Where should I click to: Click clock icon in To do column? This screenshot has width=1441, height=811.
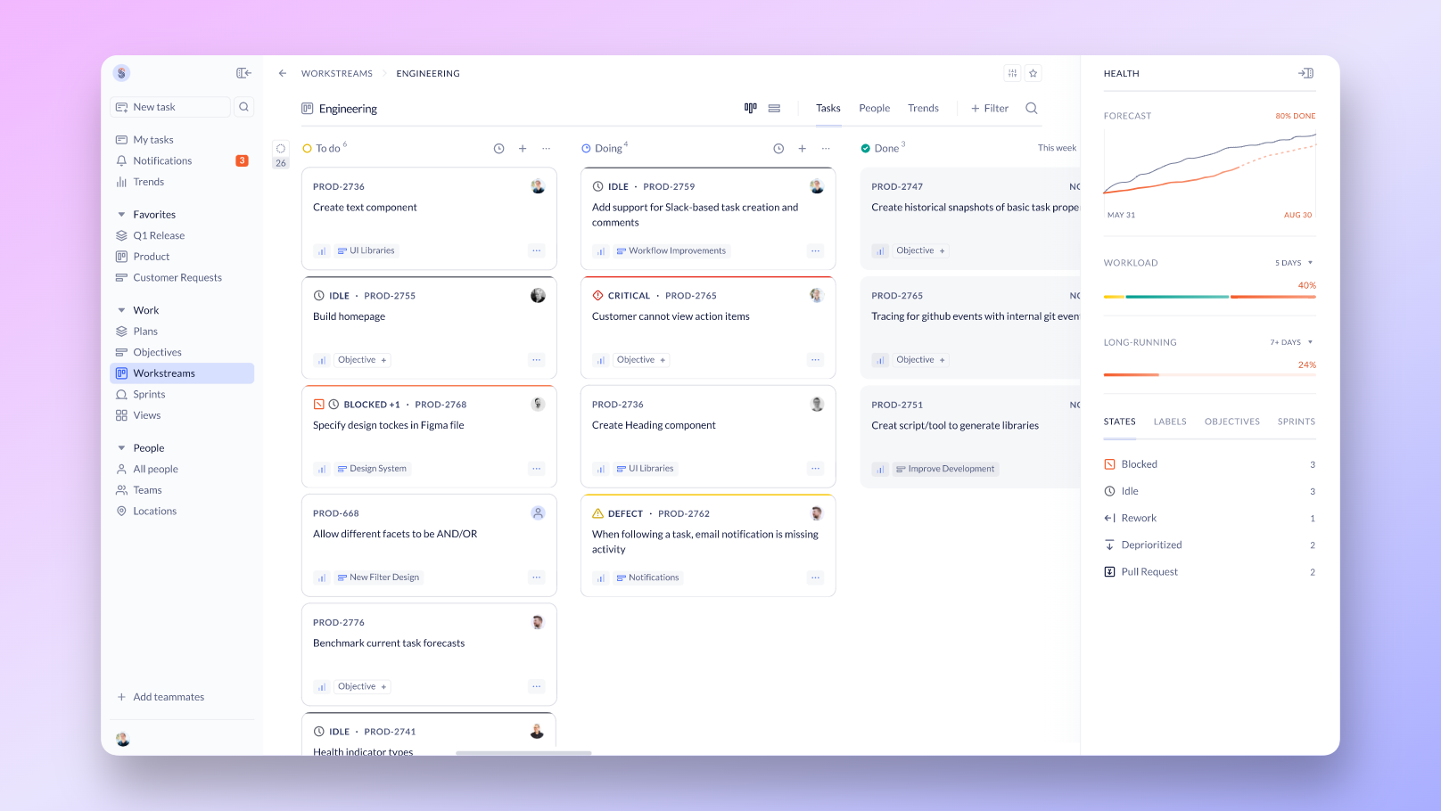point(499,149)
